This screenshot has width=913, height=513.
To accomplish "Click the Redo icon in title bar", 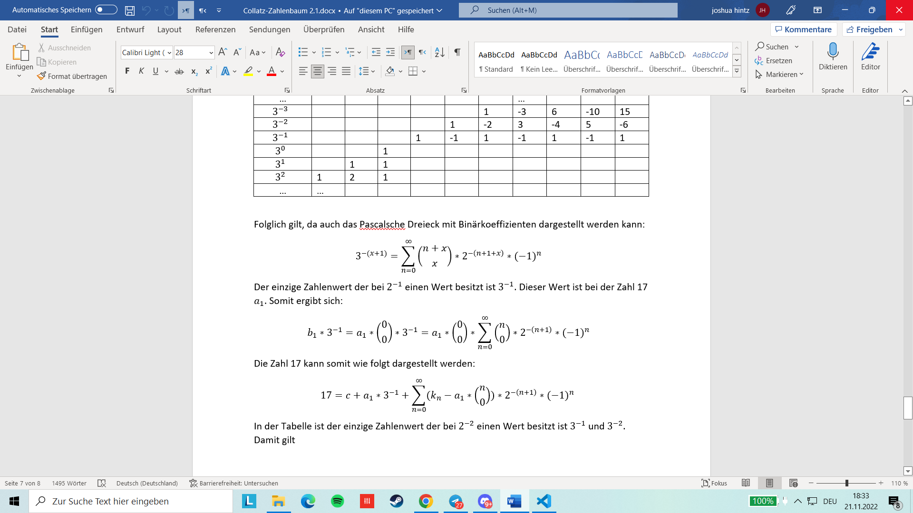I will [169, 10].
